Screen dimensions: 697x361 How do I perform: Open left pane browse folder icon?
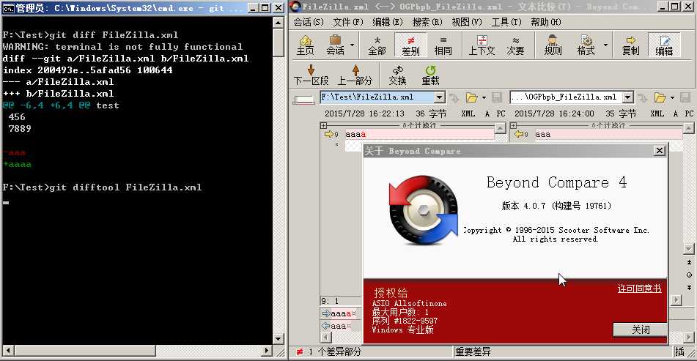click(x=472, y=97)
